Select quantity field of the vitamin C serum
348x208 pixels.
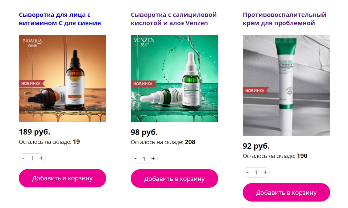click(x=32, y=158)
